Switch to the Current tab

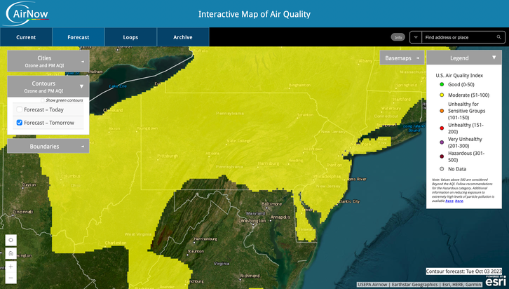pos(26,36)
